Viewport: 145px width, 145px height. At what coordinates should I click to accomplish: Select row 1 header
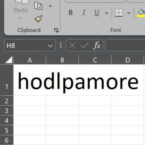coord(7,80)
